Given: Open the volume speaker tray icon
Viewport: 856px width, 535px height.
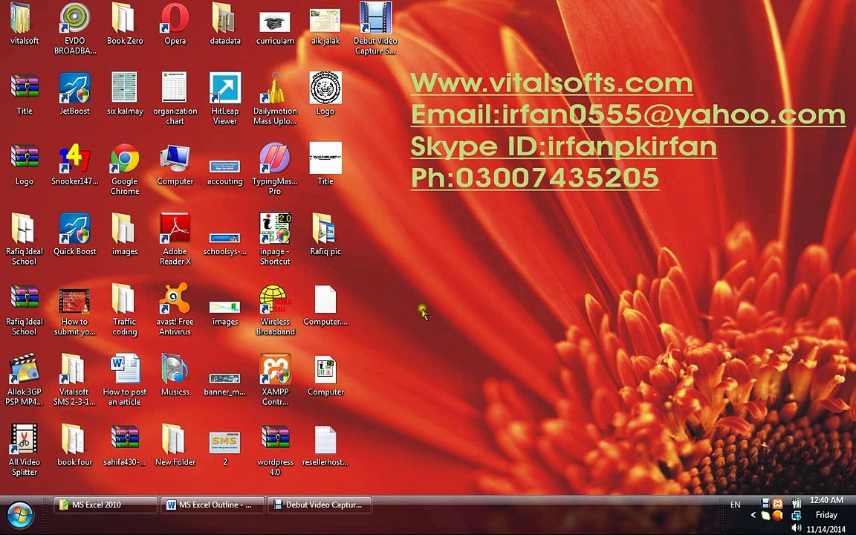Looking at the screenshot, I should click(797, 528).
